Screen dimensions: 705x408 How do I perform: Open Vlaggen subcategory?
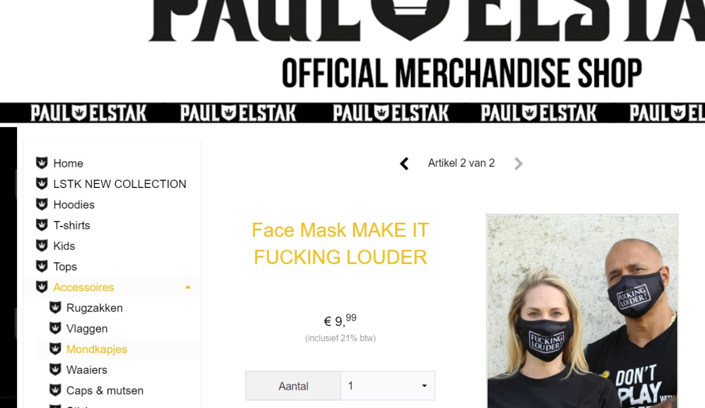coord(87,329)
